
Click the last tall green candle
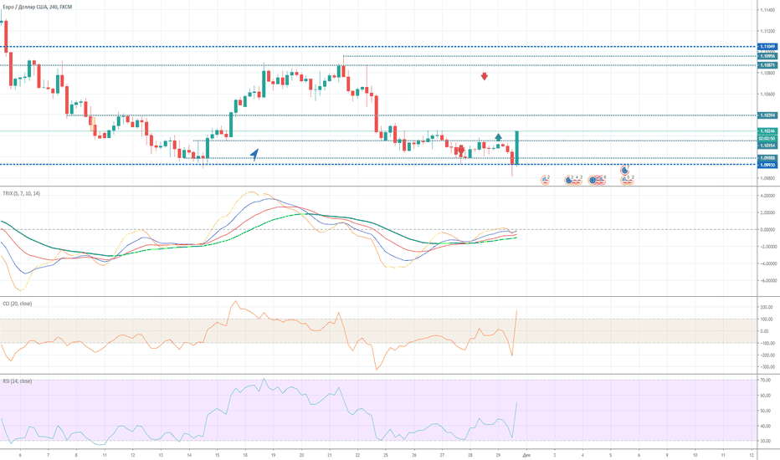click(517, 148)
